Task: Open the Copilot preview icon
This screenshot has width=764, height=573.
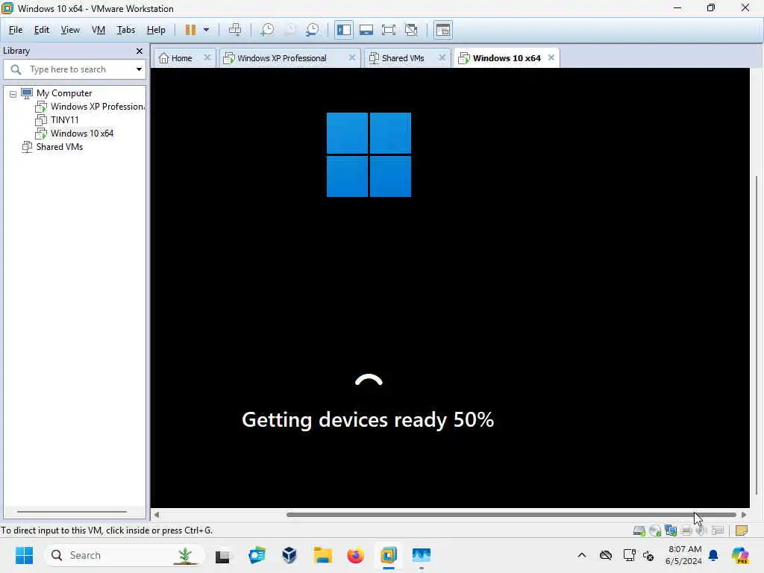Action: [740, 555]
